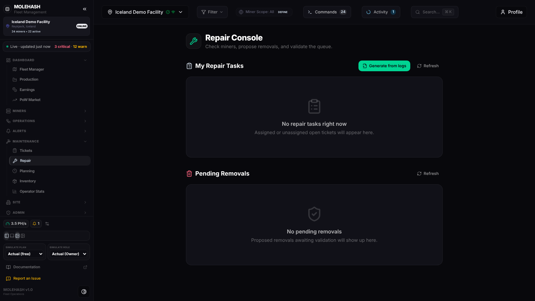Viewport: 535px width, 301px height.
Task: Collapse the sidebar with the double-chevron icon
Action: 85,9
